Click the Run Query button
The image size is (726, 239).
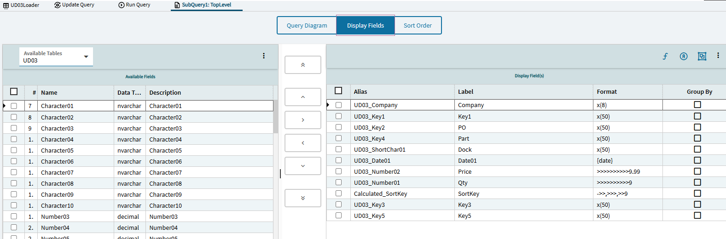coord(134,5)
